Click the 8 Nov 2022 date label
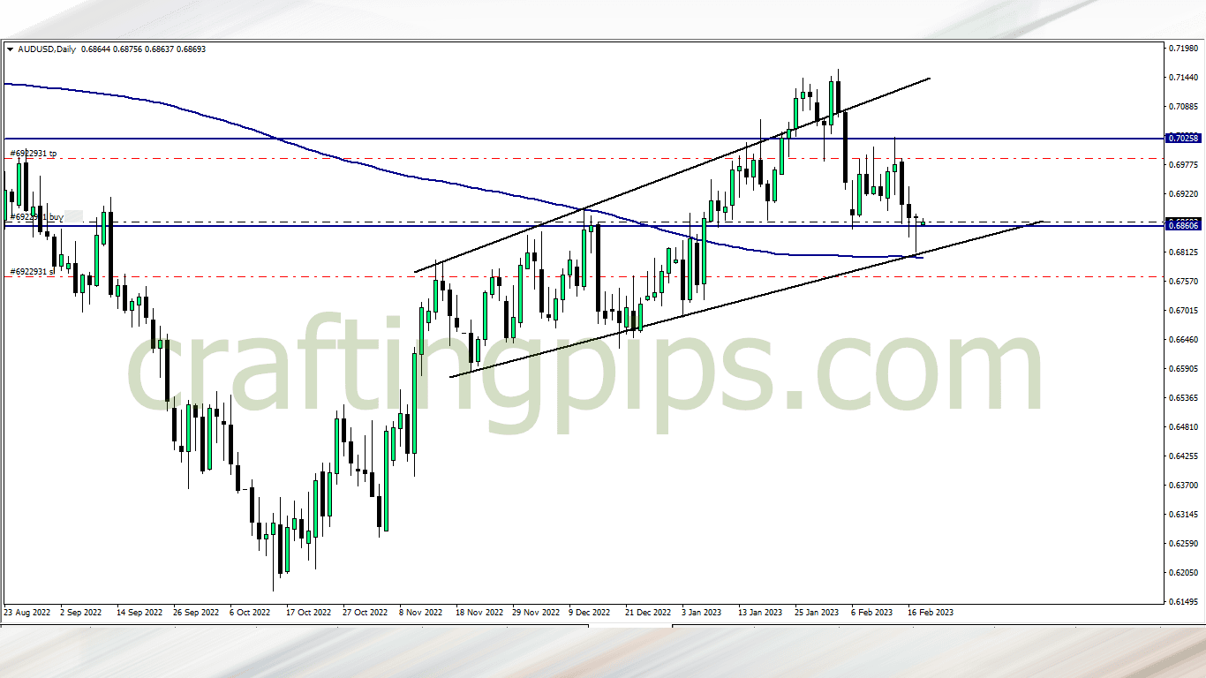 (x=420, y=612)
